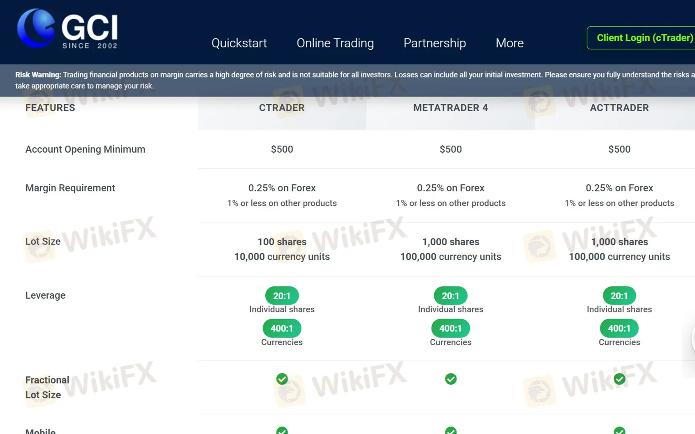Click MetaTrader 4's 0.25% on Forex margin

tap(451, 188)
